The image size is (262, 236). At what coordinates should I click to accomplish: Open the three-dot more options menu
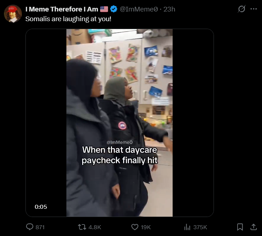point(253,9)
